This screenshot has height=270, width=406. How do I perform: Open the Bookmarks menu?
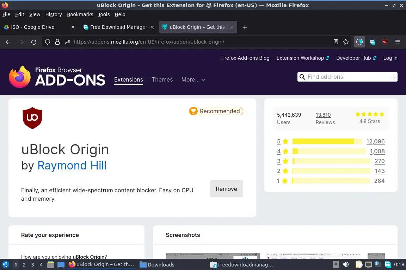[80, 14]
